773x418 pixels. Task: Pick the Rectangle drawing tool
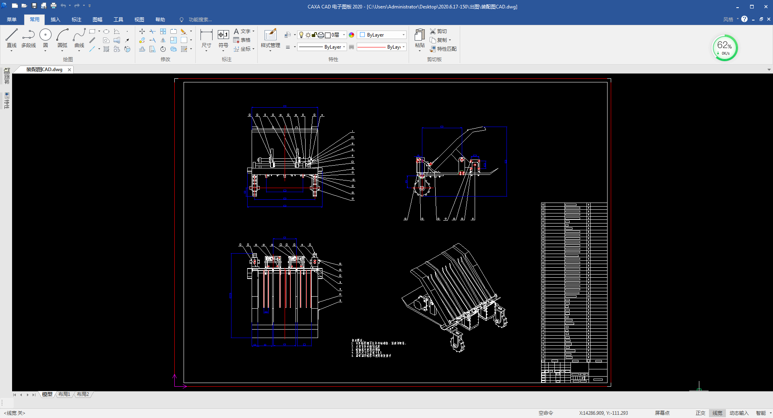92,31
